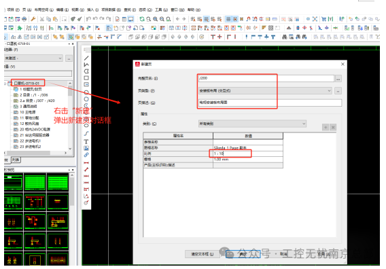Click the green puzzle piece icon
Screen dimensions: 386x269
20,28
